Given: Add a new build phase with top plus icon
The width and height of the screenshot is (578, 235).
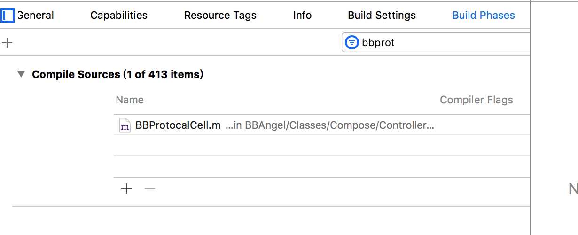Looking at the screenshot, I should pyautogui.click(x=7, y=43).
